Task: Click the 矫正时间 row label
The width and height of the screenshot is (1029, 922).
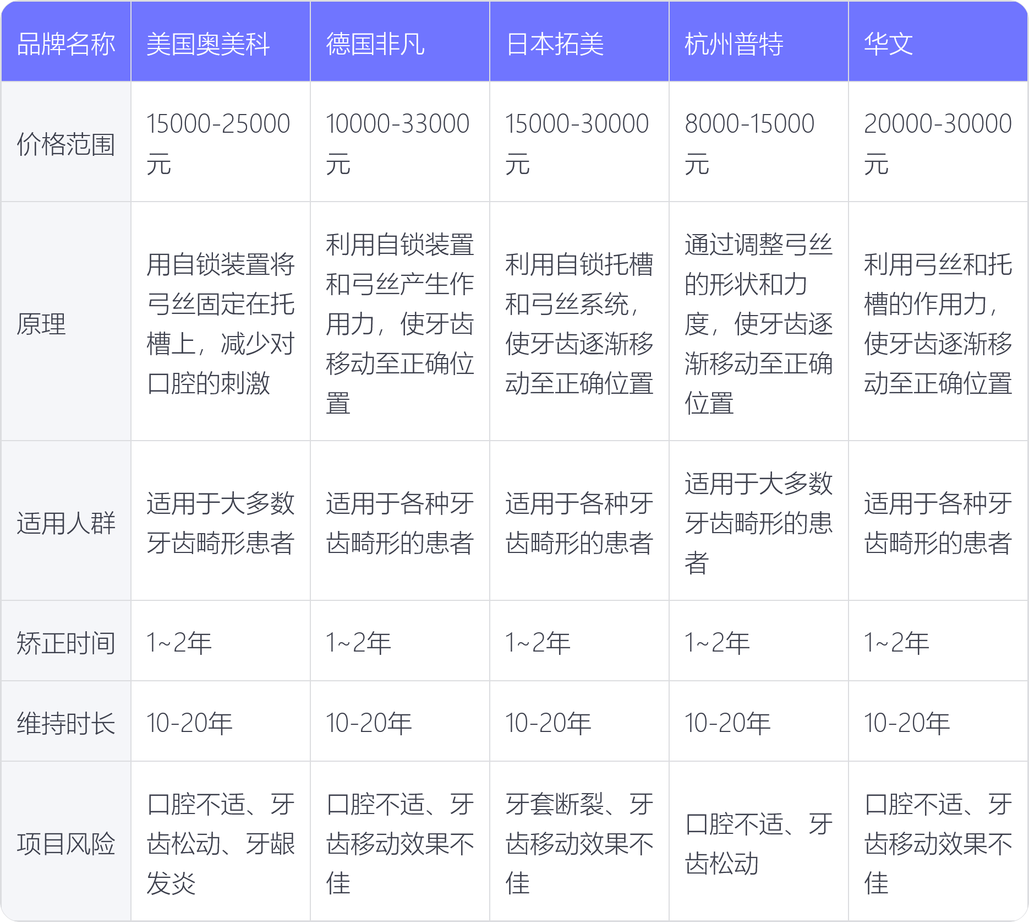Action: coord(66,641)
